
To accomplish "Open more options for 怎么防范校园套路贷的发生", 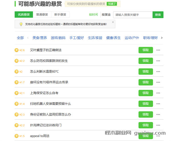I will pos(158,61).
